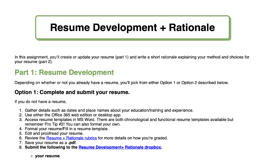
Task: Open the Resume + Rationale rubrics link
Action: tap(71, 138)
